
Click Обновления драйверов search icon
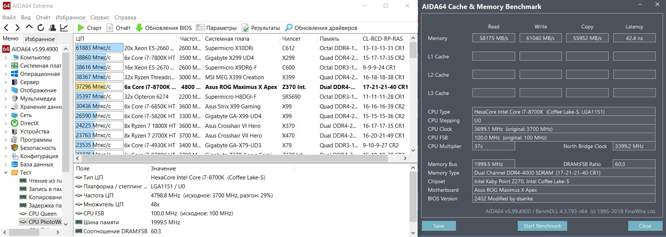289,28
